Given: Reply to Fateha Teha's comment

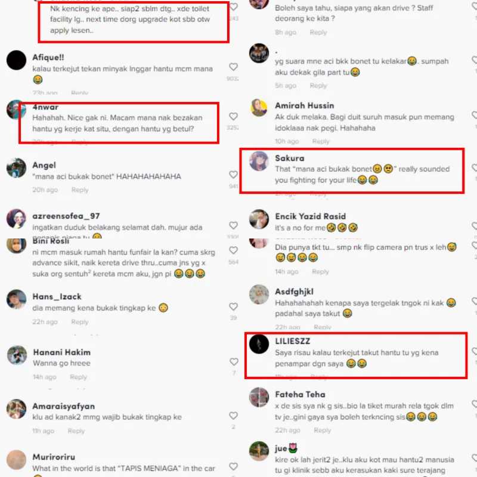Looking at the screenshot, I should [x=323, y=430].
